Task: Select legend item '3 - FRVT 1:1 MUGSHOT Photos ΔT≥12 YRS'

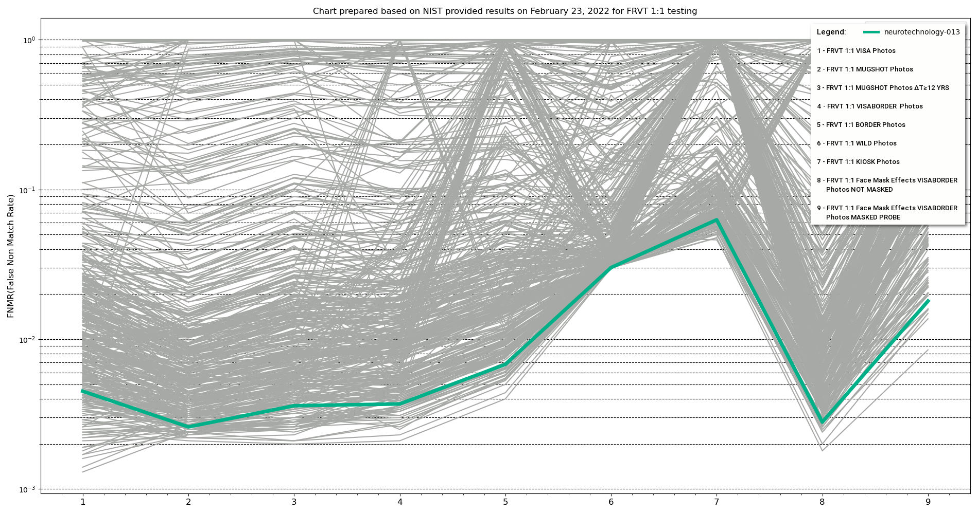Action: 883,87
